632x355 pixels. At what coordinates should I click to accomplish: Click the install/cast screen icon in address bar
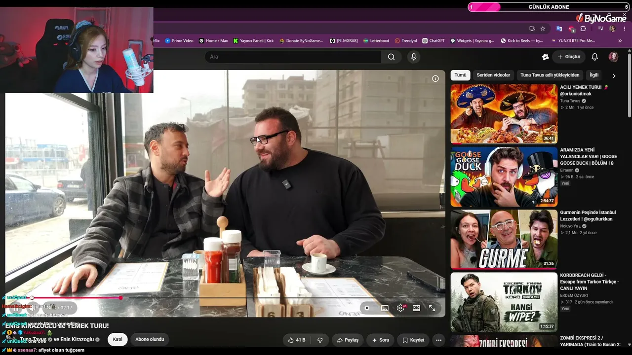point(532,29)
